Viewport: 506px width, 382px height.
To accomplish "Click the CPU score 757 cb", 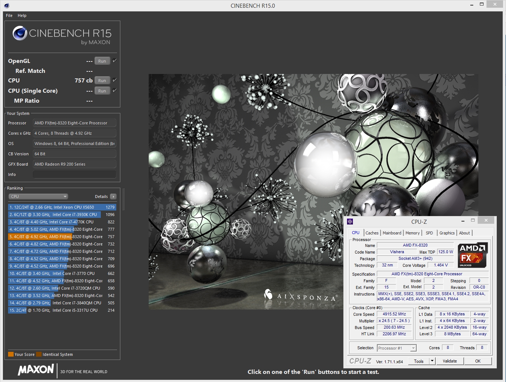I will pyautogui.click(x=84, y=81).
